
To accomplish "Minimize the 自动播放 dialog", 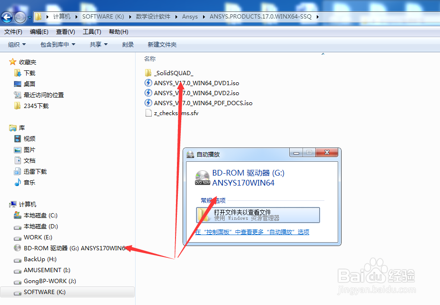I will click(296, 153).
